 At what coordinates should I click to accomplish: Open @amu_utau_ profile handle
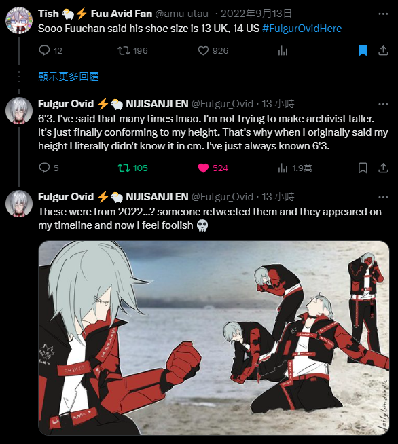[x=183, y=14]
